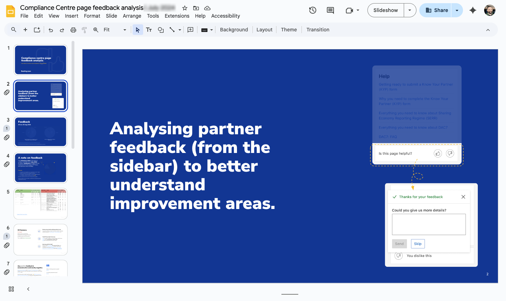
Task: Select the Text box tool
Action: coord(149,30)
